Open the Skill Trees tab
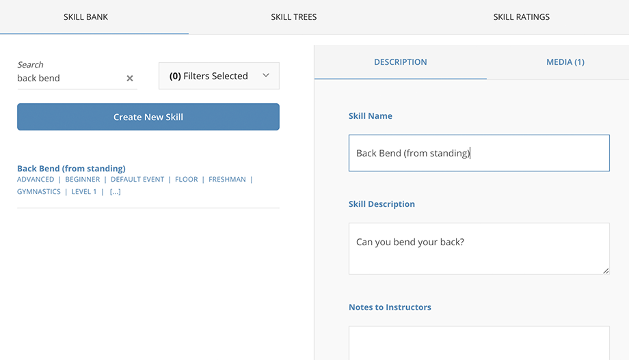Viewport: 629px width, 360px height. (x=293, y=17)
